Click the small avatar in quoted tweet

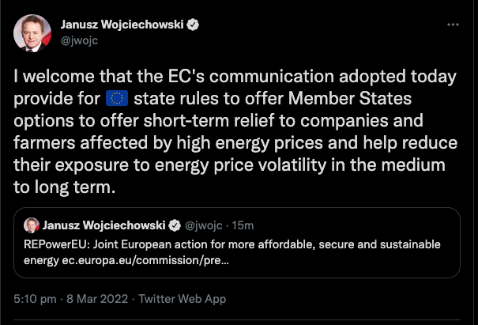32,225
